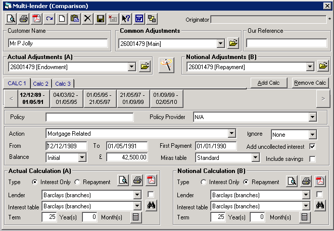The width and height of the screenshot is (334, 231).
Task: Select Interest Only in Actual Calculation (A)
Action: click(x=34, y=182)
